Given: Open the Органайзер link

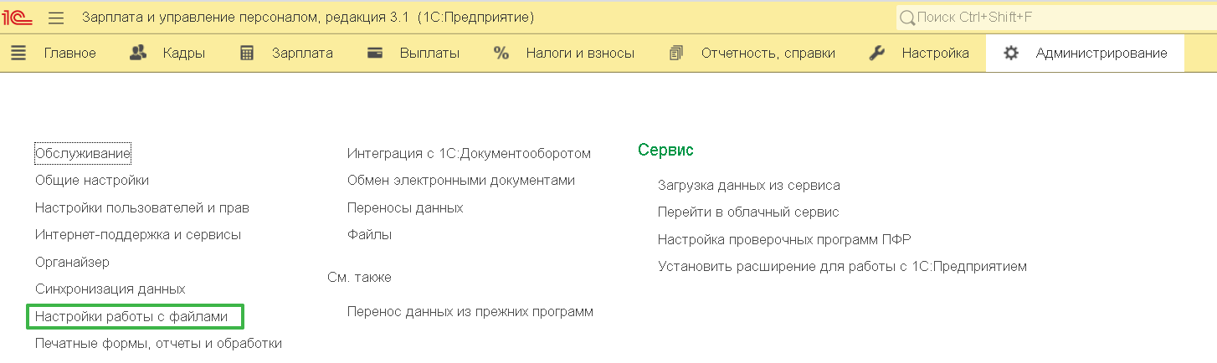Looking at the screenshot, I should coord(72,262).
